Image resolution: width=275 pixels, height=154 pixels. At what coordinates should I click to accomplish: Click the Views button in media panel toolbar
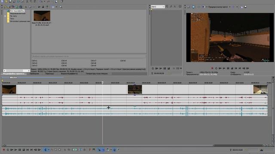(53, 7)
